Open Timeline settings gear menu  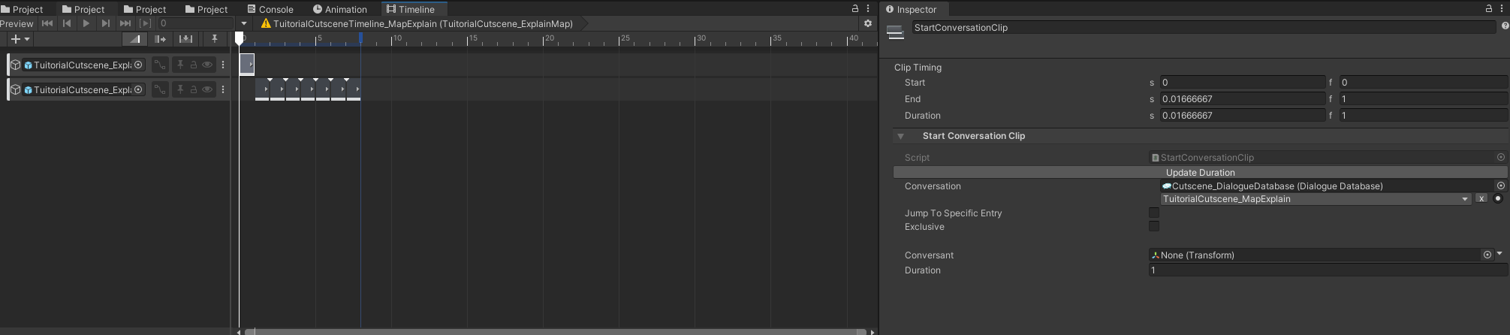coord(868,23)
